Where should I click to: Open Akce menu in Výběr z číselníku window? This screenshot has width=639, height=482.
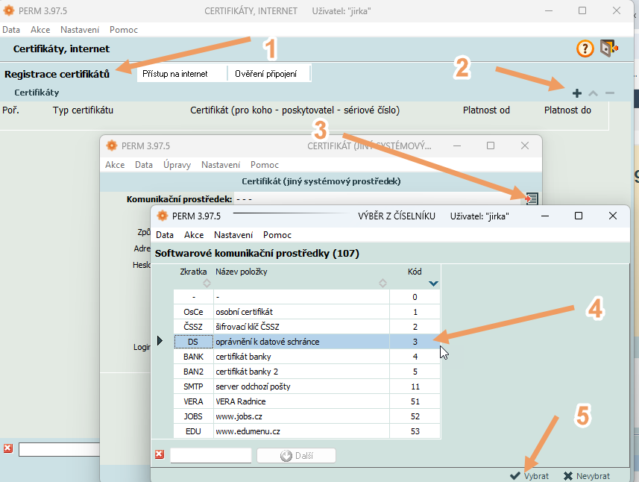pyautogui.click(x=194, y=235)
